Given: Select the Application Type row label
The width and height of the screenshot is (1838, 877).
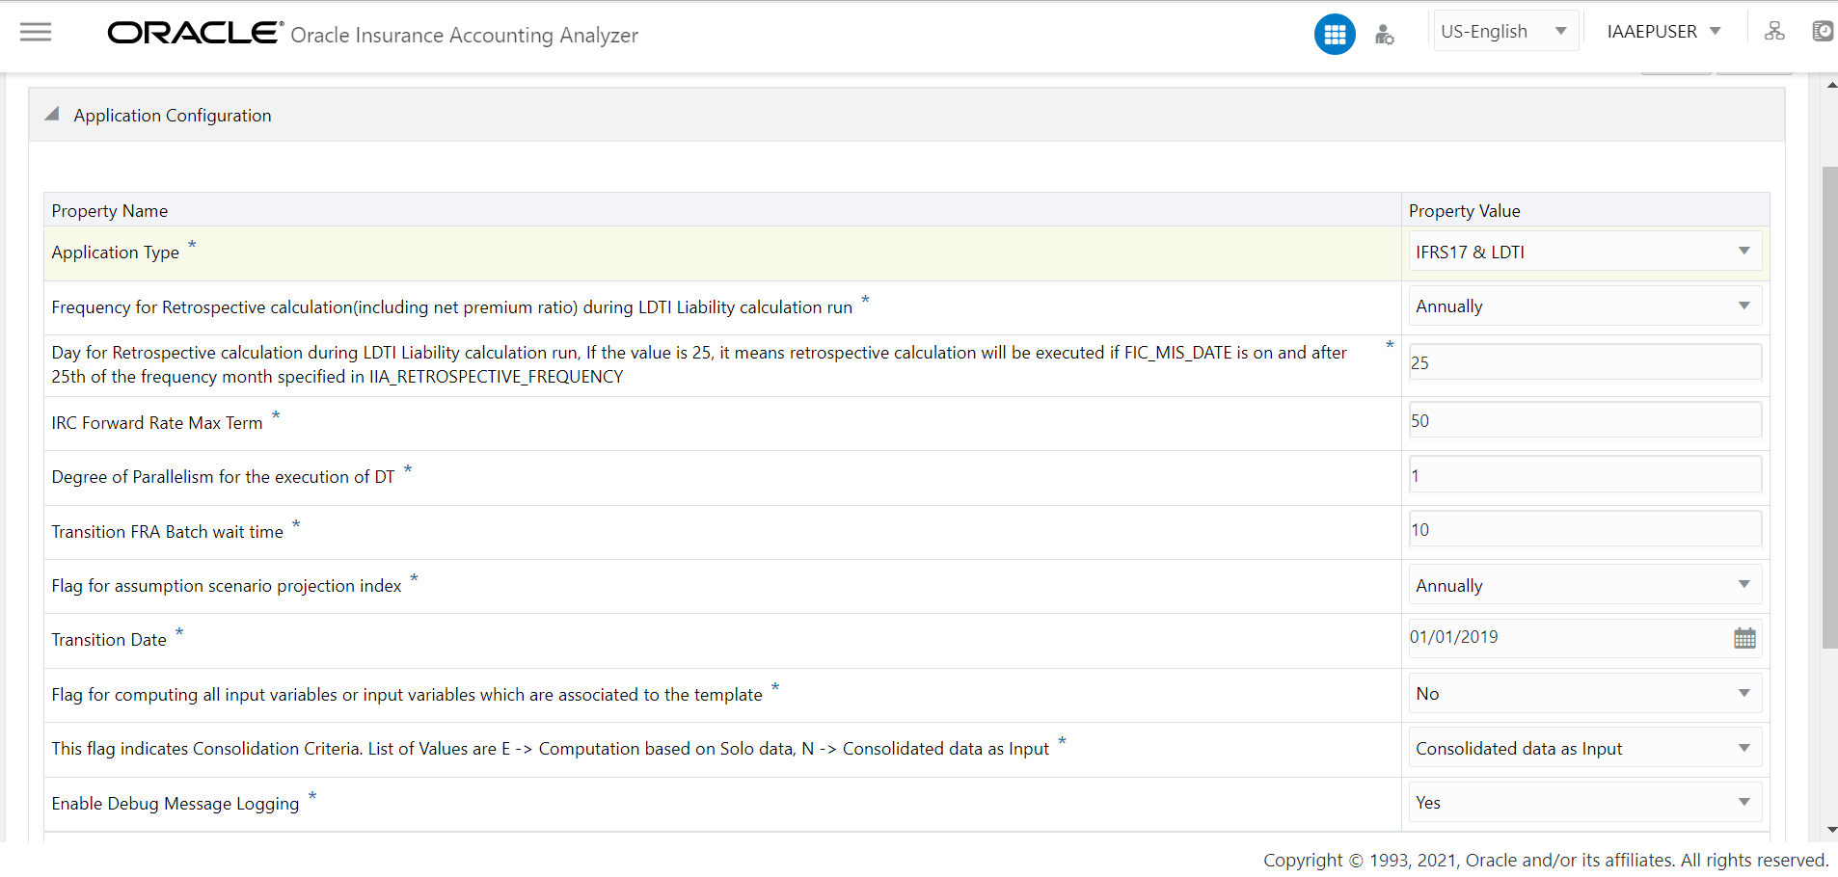Looking at the screenshot, I should 116,252.
